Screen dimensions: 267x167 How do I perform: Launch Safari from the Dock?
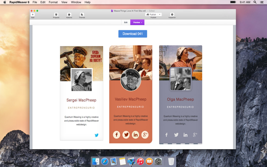(x=105, y=161)
